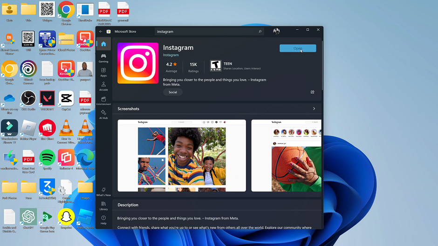Select the Riot Client desktop icon
438x246 pixels.
pos(47,130)
